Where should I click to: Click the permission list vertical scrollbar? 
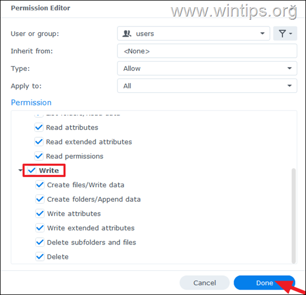click(x=293, y=216)
